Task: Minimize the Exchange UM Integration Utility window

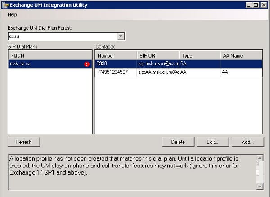Action: tap(249, 5)
